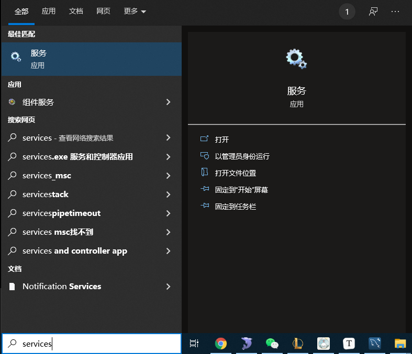This screenshot has width=412, height=354.
Task: Expand arrow beside services msc找不到
Action: 168,232
